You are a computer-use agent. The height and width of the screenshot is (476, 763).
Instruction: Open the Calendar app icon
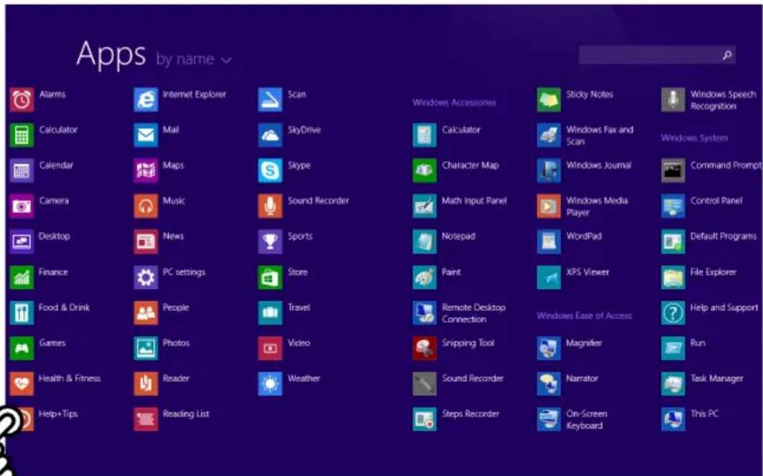pos(21,171)
